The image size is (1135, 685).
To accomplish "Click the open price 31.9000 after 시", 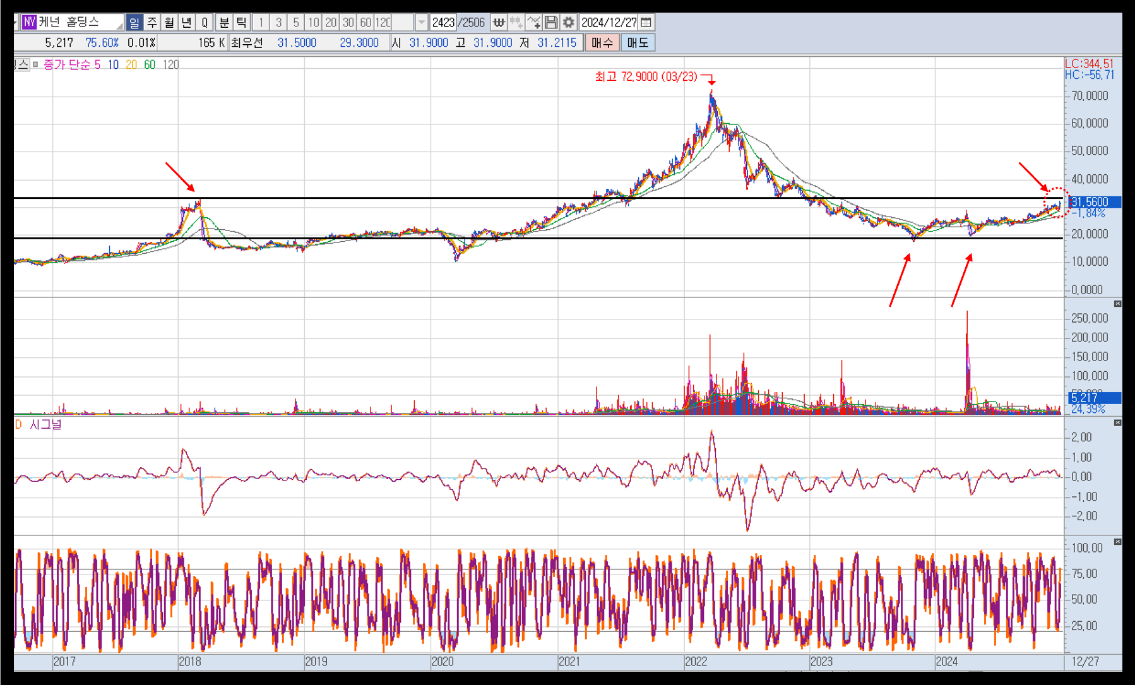I will click(x=429, y=43).
